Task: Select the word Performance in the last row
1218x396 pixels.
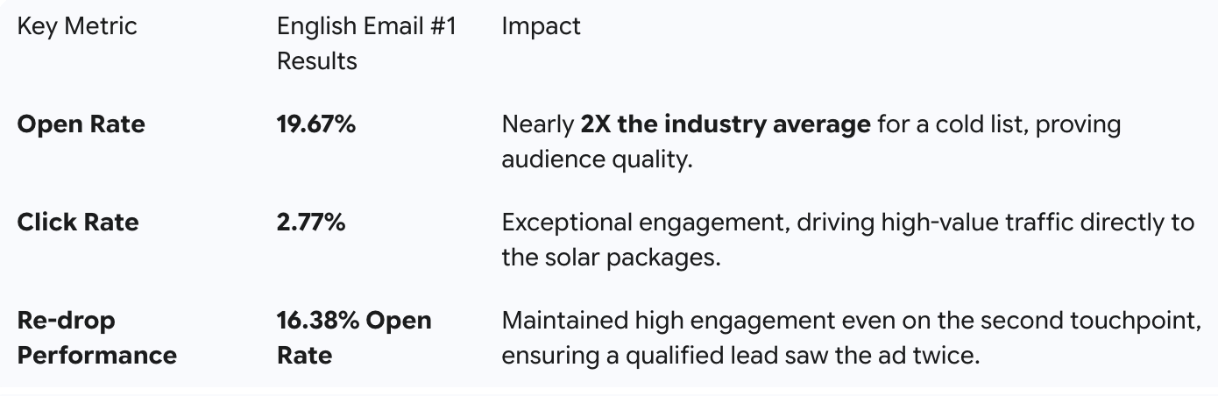Action: pos(97,356)
